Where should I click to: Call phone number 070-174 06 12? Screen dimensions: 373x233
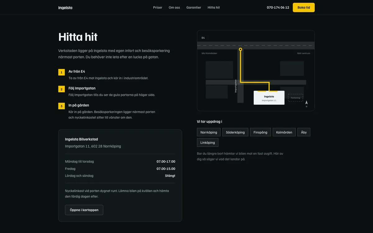click(278, 7)
